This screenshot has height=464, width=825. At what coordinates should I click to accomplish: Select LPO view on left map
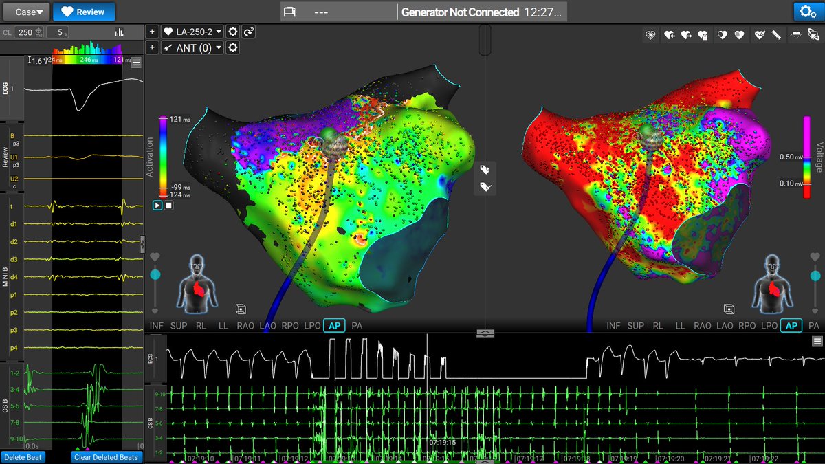coord(311,325)
